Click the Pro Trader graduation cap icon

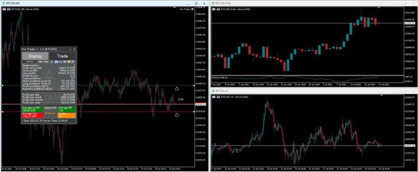(x=192, y=9)
